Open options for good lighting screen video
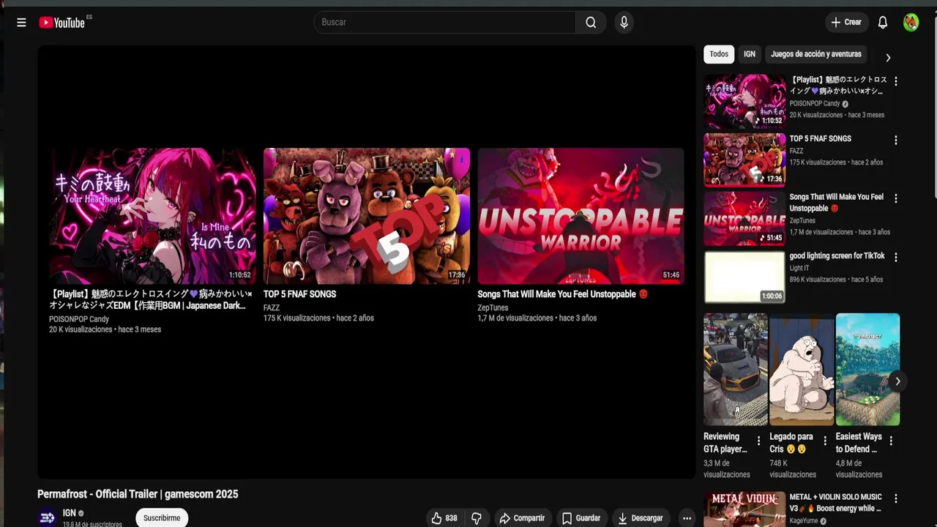The width and height of the screenshot is (937, 527). [895, 257]
